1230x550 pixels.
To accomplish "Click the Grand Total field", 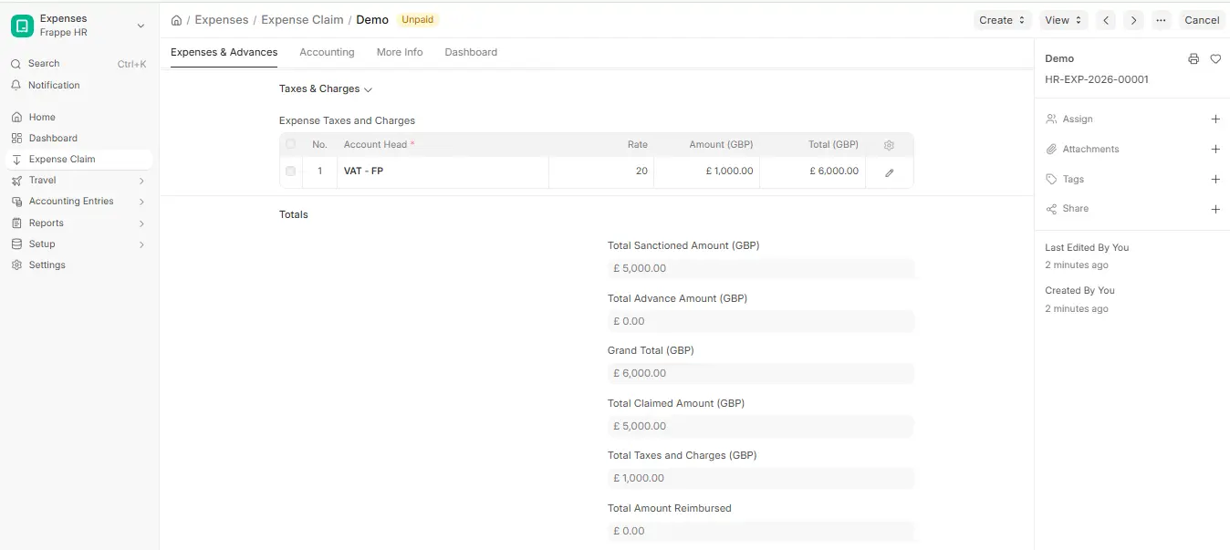I will tap(761, 373).
